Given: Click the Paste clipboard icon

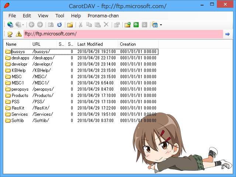Looking at the screenshot, I should tap(97, 25).
